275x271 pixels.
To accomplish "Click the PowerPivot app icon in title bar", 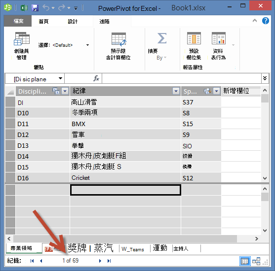I will [x=8, y=7].
